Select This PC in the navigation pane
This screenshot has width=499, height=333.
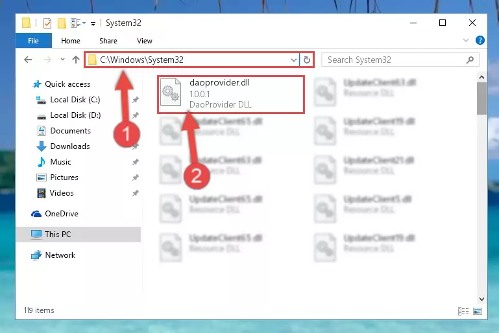[x=79, y=235]
